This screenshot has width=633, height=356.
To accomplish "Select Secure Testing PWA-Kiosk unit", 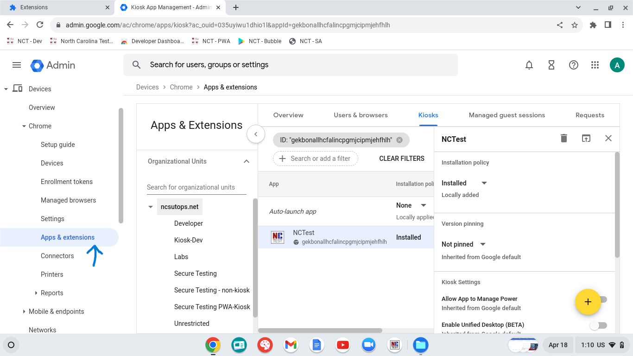I will 212,307.
